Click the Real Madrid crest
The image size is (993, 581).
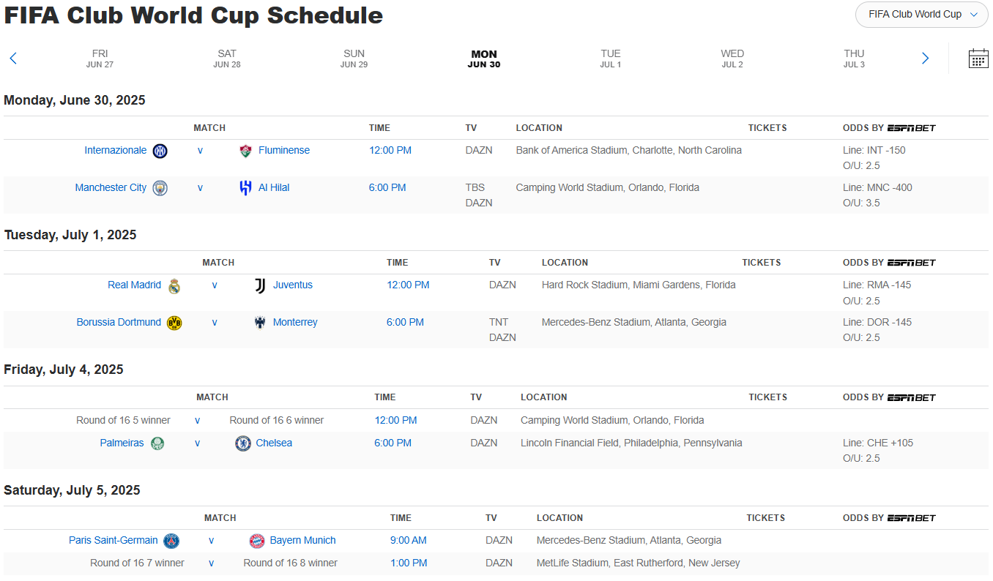tap(174, 285)
